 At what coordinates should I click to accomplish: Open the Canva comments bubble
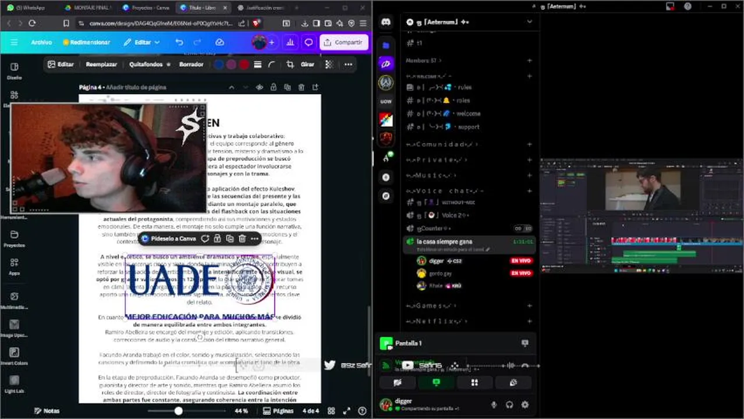coord(309,42)
